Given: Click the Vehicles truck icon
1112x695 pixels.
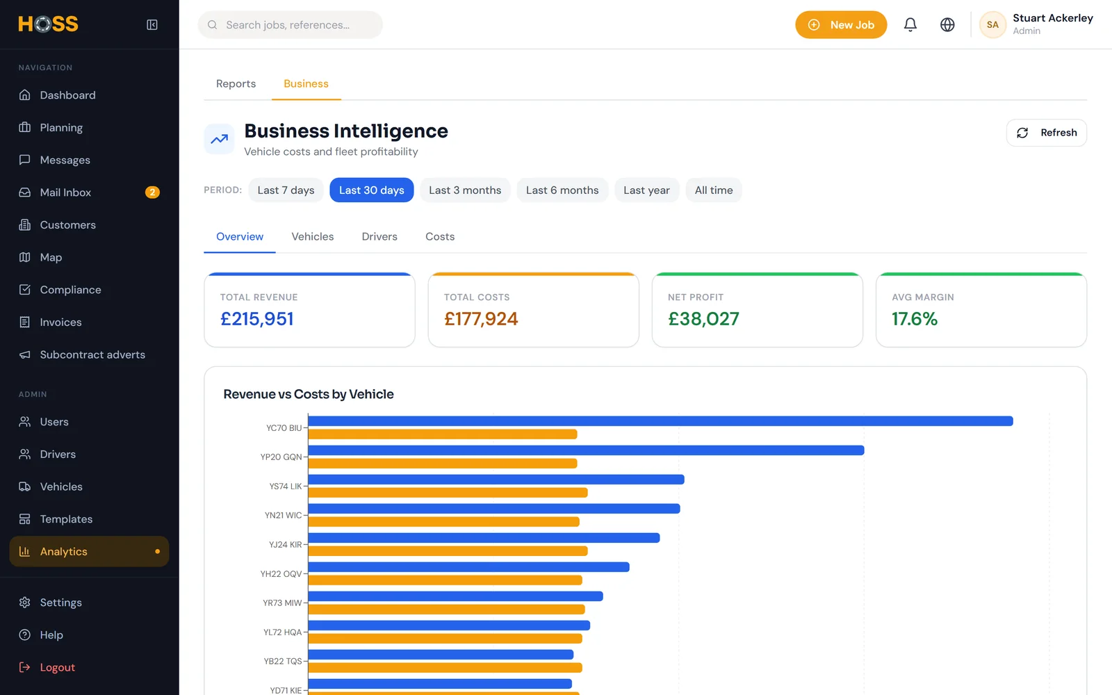Looking at the screenshot, I should click(x=25, y=486).
